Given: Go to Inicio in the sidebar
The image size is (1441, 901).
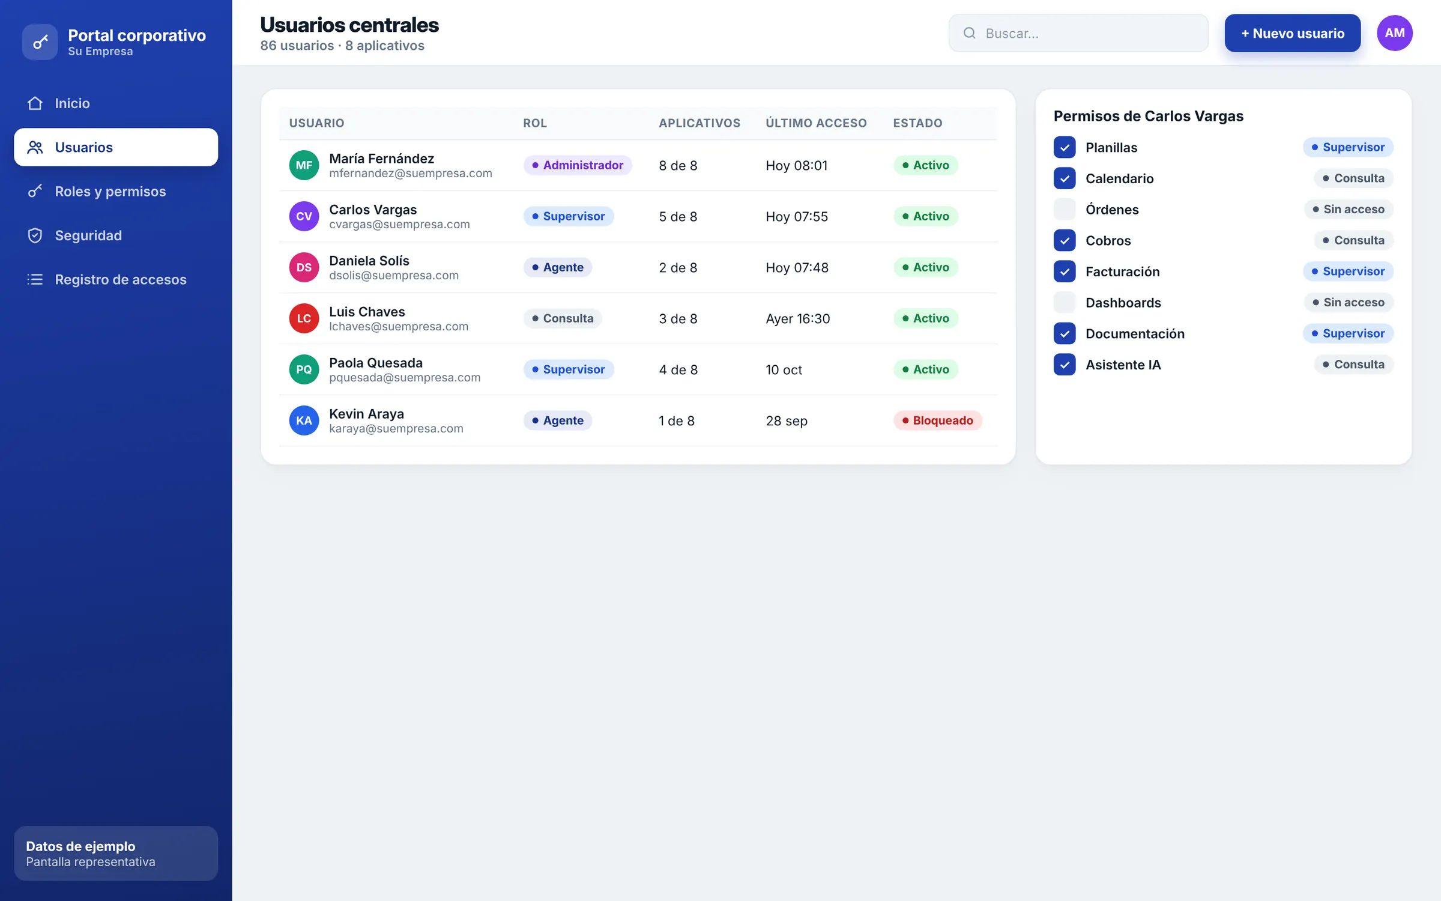Looking at the screenshot, I should click(116, 103).
